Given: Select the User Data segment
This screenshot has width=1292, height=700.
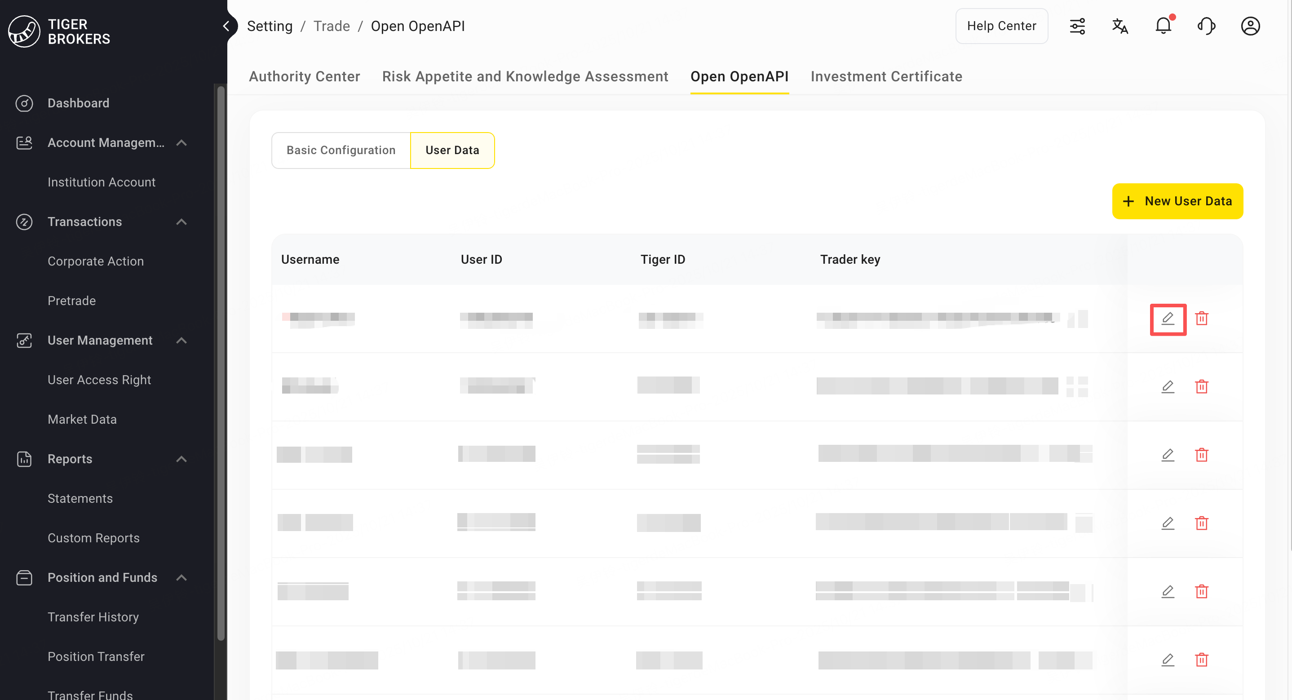Looking at the screenshot, I should tap(452, 150).
